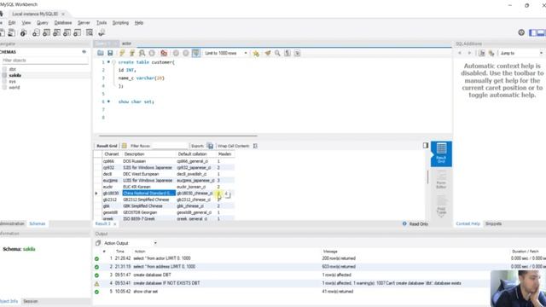Run explain plan for current statement

tap(142, 53)
